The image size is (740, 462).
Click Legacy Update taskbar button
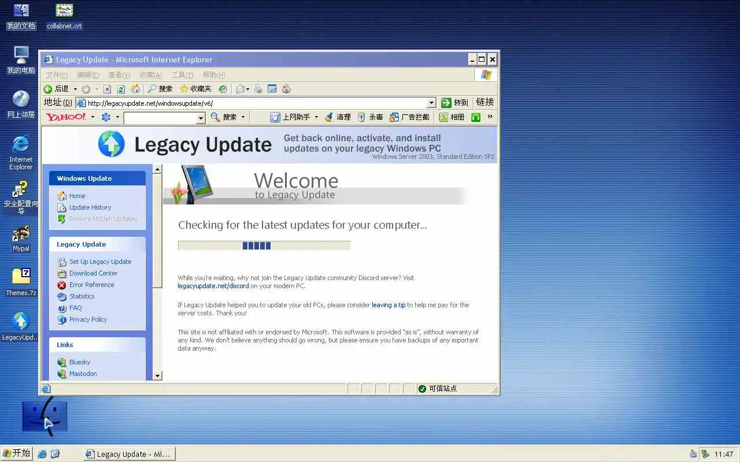click(x=129, y=454)
